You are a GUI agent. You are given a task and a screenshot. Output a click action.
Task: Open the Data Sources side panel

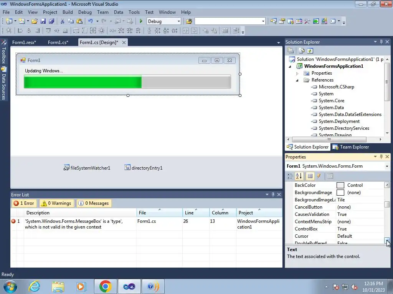(4, 83)
